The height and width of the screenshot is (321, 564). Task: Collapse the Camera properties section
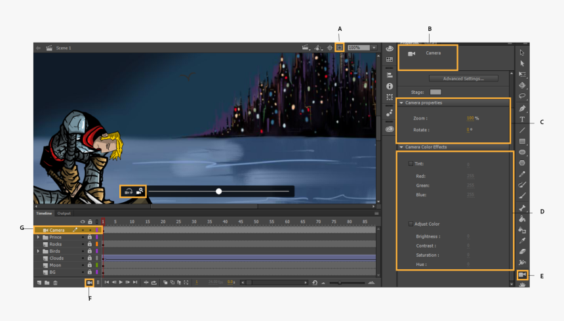click(x=401, y=103)
